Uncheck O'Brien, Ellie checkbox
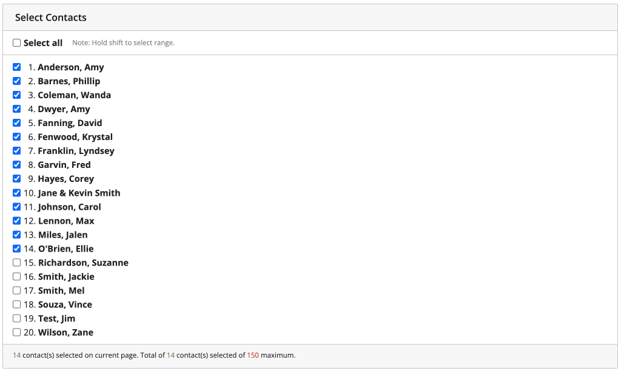Viewport: 621px width, 371px height. coord(17,249)
